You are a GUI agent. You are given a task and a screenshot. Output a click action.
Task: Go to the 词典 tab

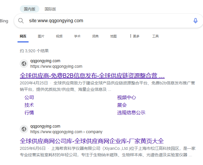click(x=95, y=36)
